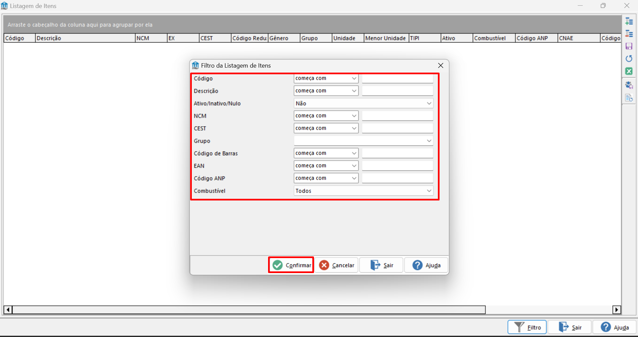
Task: Click the collapse all groups icon
Action: point(629,34)
